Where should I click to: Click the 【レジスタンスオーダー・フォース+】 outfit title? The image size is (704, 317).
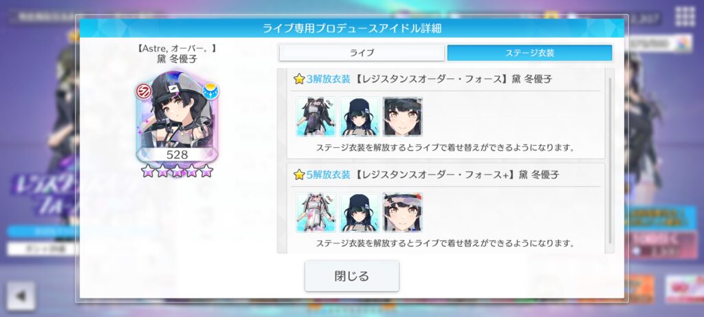point(434,175)
